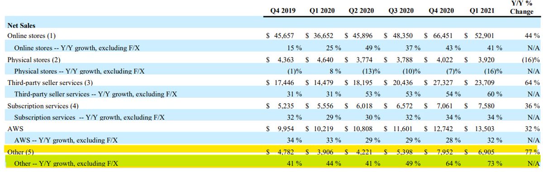The width and height of the screenshot is (543, 172).
Task: Select the highlighted Other (5) row label
Action: (20, 153)
